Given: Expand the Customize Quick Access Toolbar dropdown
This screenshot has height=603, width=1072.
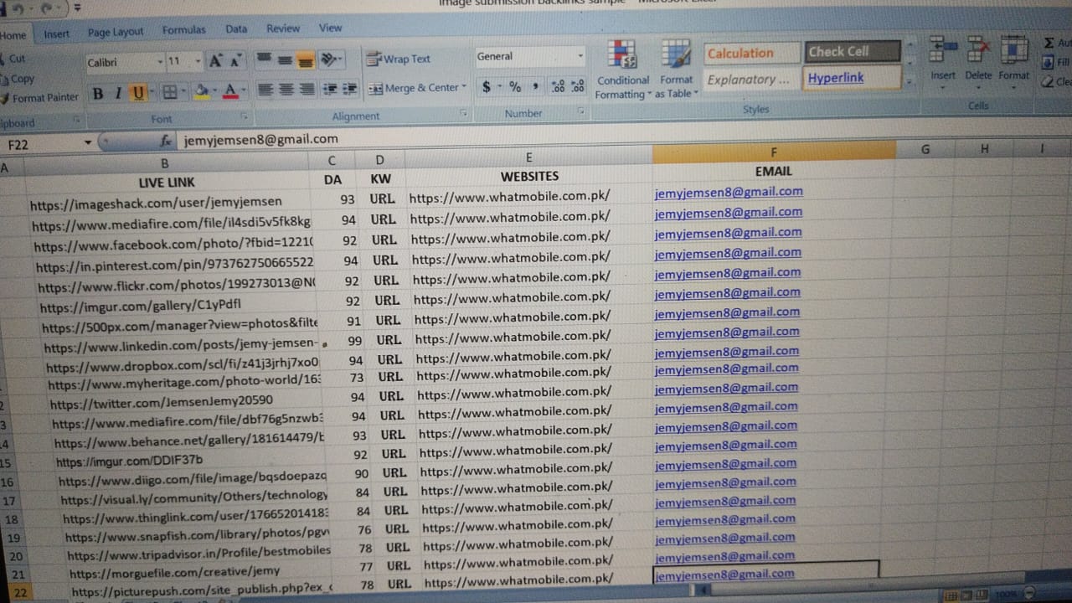Looking at the screenshot, I should coord(77,8).
